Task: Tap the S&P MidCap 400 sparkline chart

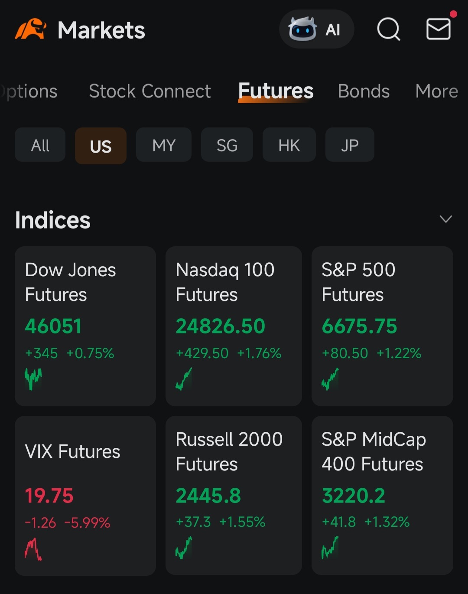Action: [x=330, y=548]
